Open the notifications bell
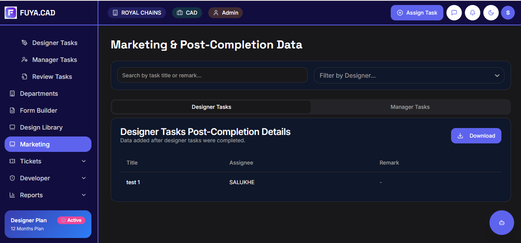The height and width of the screenshot is (243, 521). pos(473,13)
